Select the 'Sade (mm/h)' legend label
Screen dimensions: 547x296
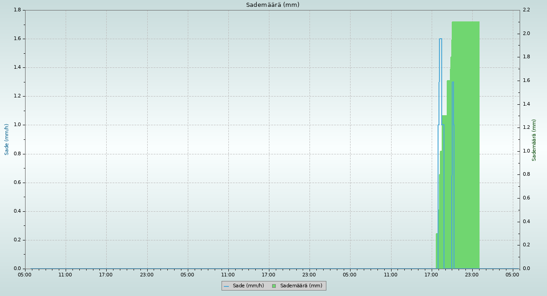click(248, 286)
